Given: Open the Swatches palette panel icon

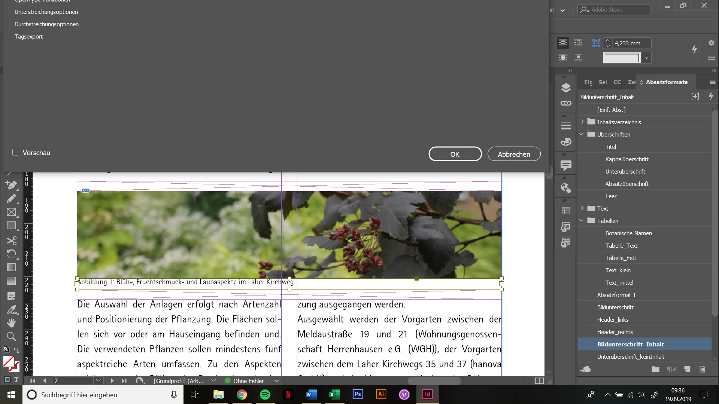Looking at the screenshot, I should pyautogui.click(x=566, y=142).
